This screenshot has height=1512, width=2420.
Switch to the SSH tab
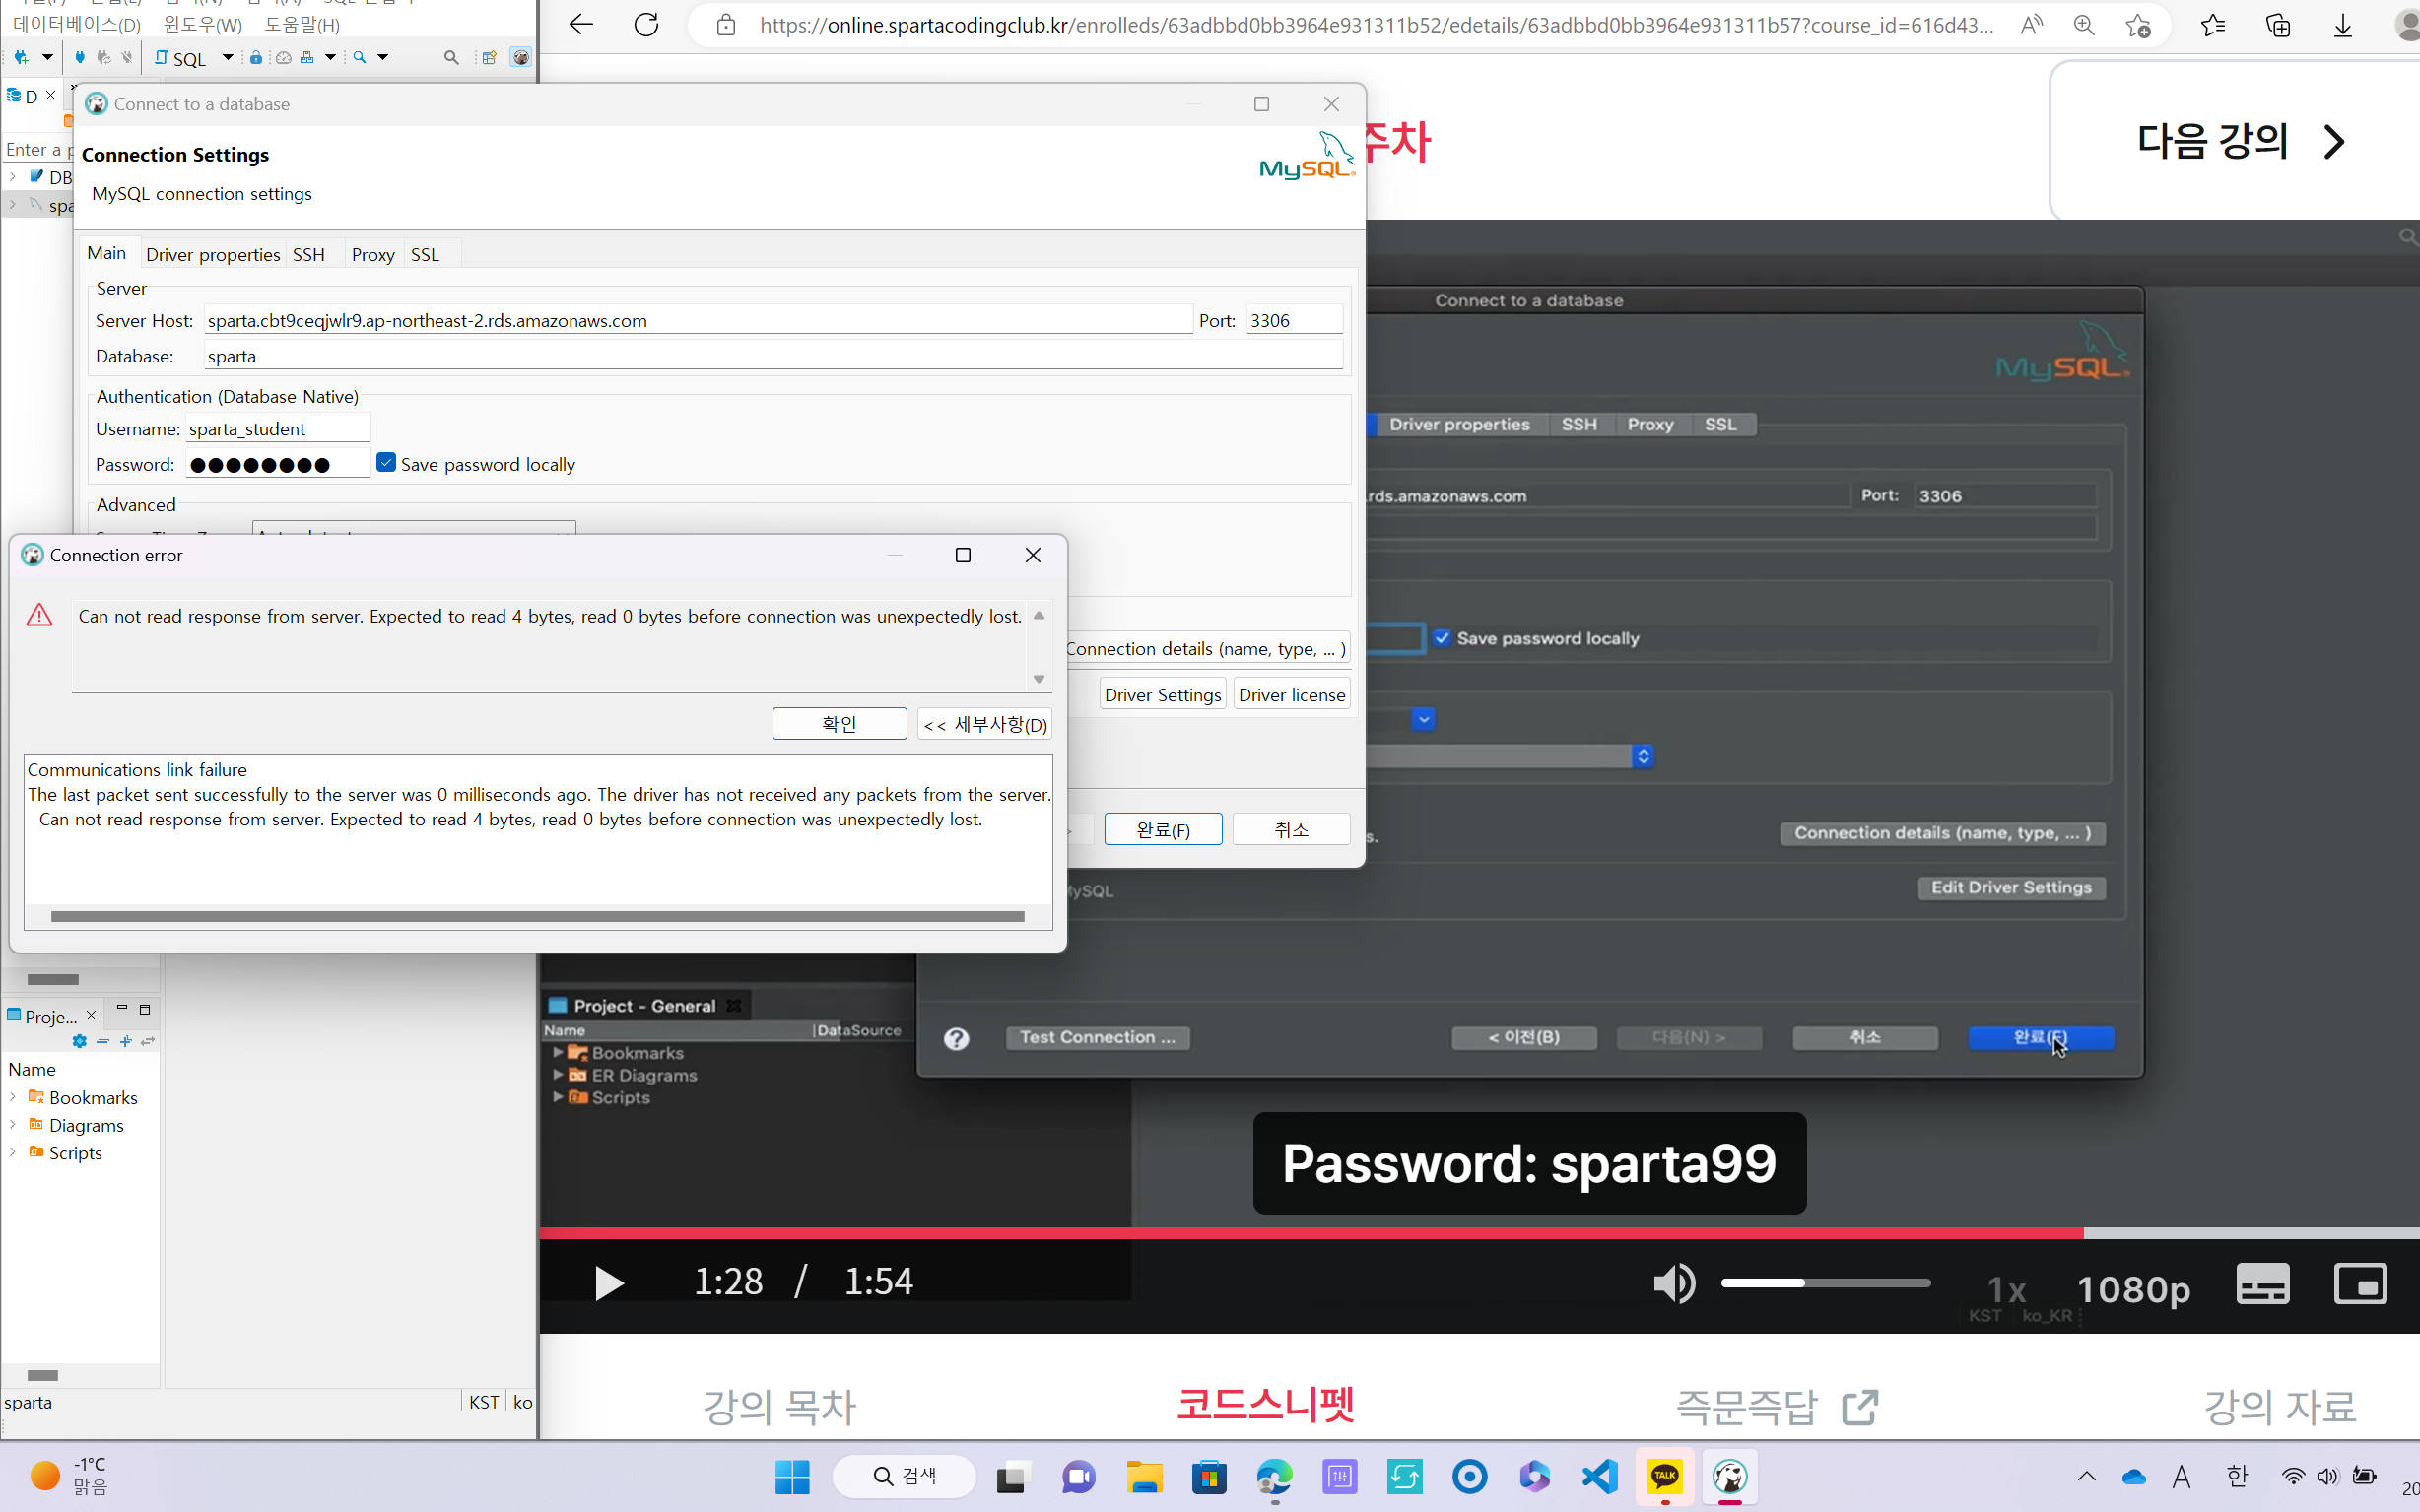309,254
